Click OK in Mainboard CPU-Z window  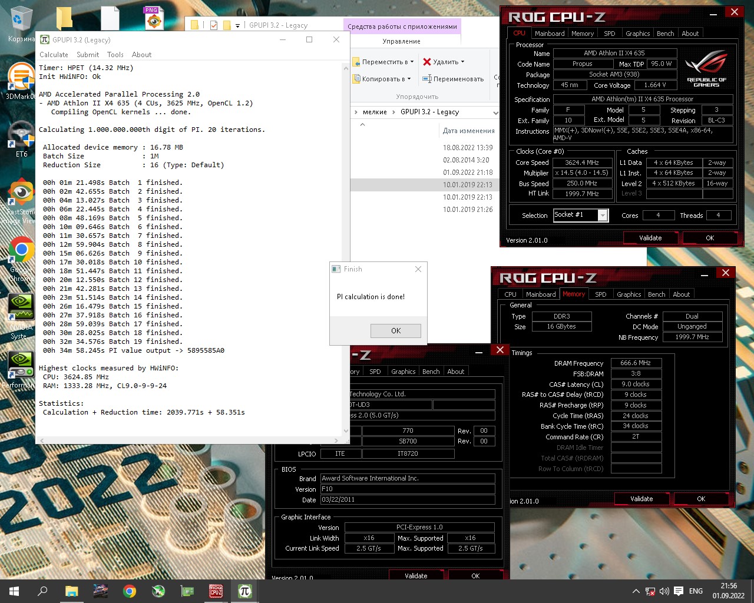point(475,575)
